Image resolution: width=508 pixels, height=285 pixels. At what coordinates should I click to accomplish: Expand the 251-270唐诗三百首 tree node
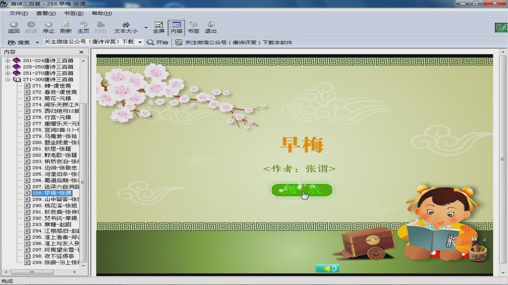[8, 73]
